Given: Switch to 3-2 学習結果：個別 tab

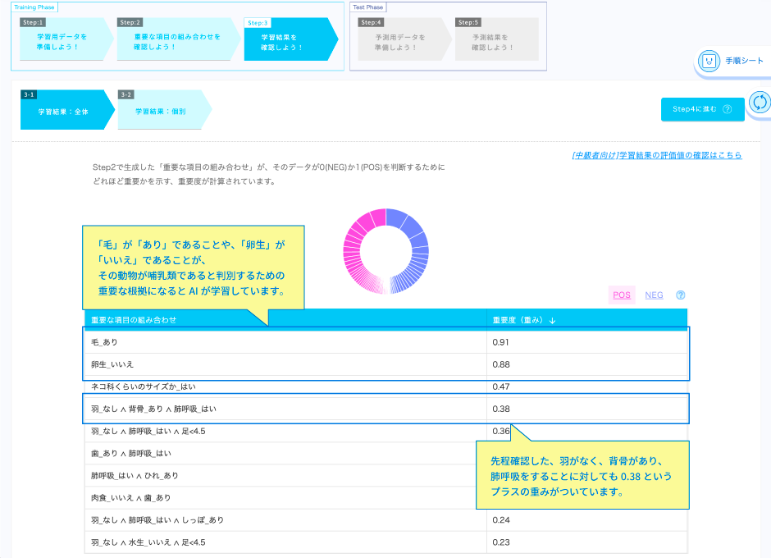Looking at the screenshot, I should tap(164, 110).
